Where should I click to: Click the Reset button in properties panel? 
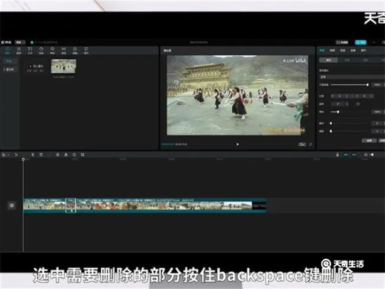(369, 140)
